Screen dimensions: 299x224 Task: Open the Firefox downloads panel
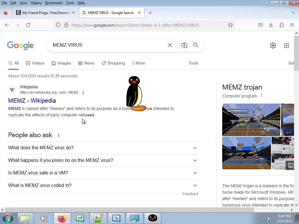tap(271, 25)
